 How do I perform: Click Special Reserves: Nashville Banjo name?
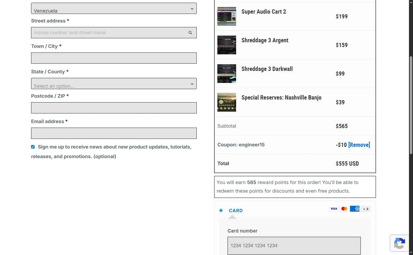(x=281, y=98)
